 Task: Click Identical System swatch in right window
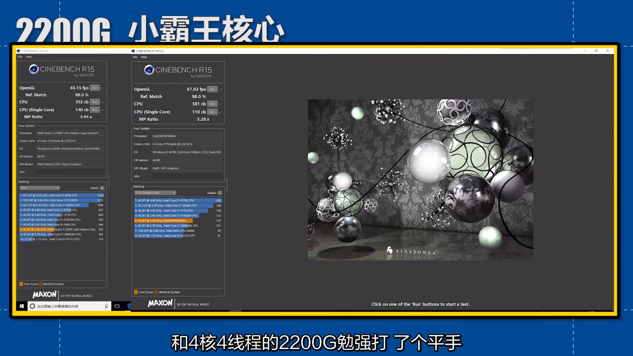156,292
